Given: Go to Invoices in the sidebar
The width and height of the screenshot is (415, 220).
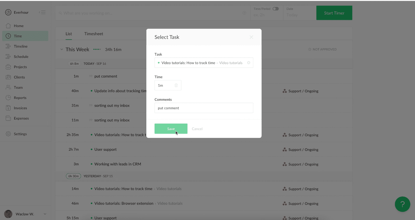Looking at the screenshot, I should coord(20,108).
